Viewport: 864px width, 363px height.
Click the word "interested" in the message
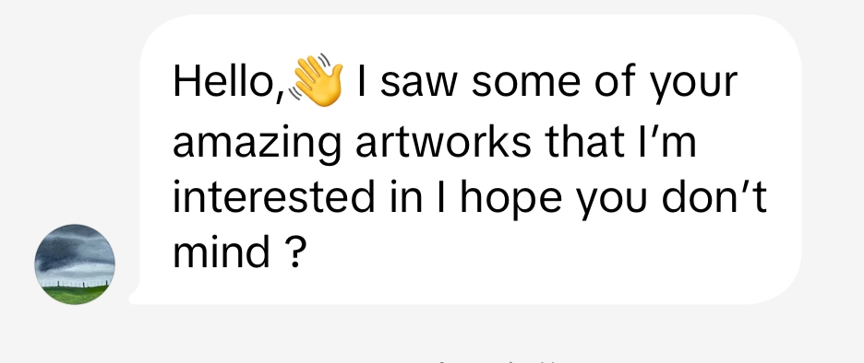(274, 197)
